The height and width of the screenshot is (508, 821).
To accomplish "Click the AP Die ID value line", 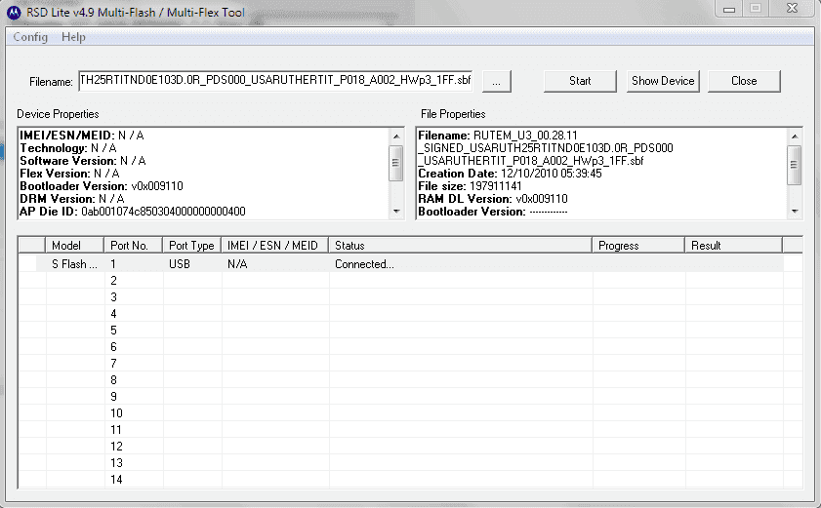I will [133, 212].
